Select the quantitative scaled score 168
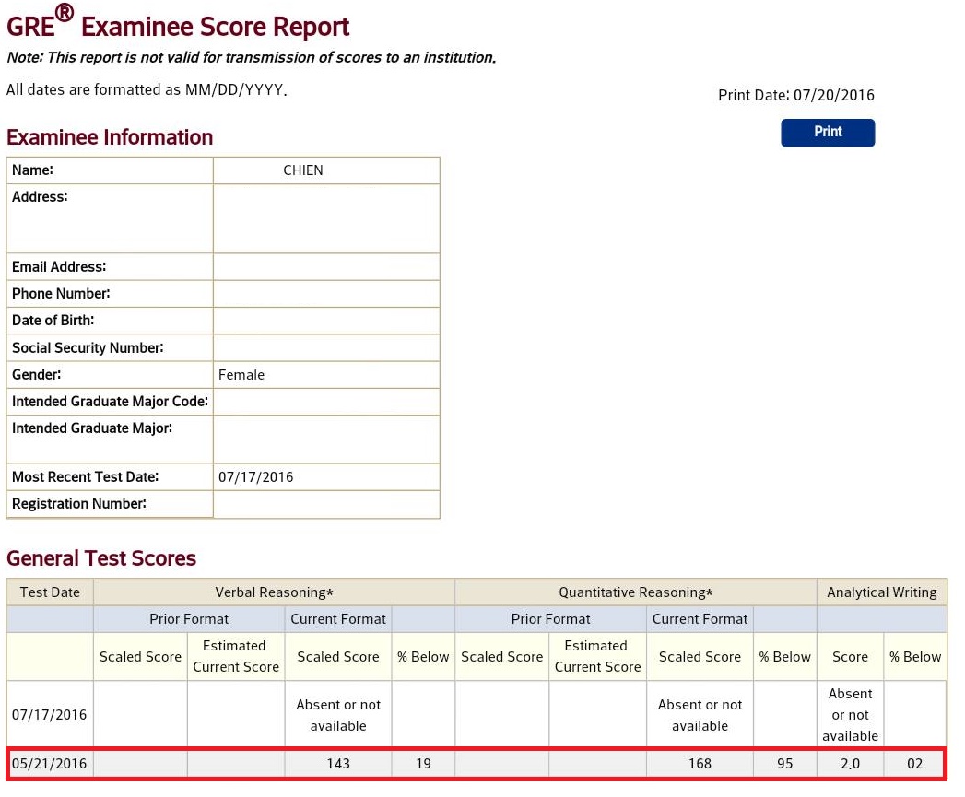Image resolution: width=965 pixels, height=797 pixels. click(x=700, y=764)
